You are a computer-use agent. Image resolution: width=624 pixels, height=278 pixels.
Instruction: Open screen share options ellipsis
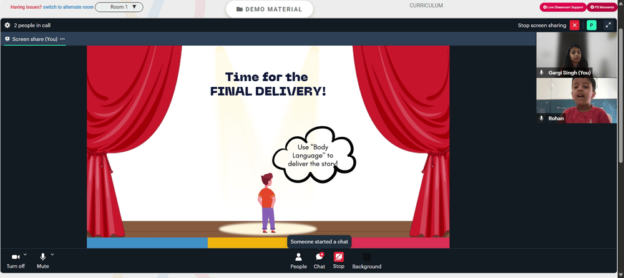pos(62,39)
